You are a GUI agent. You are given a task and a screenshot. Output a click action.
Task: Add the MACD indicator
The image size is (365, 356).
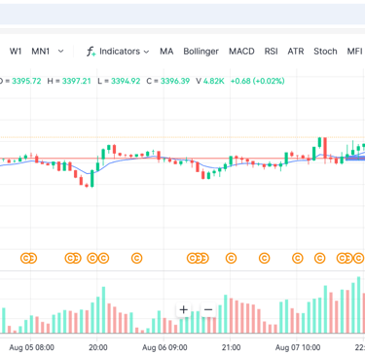(241, 52)
